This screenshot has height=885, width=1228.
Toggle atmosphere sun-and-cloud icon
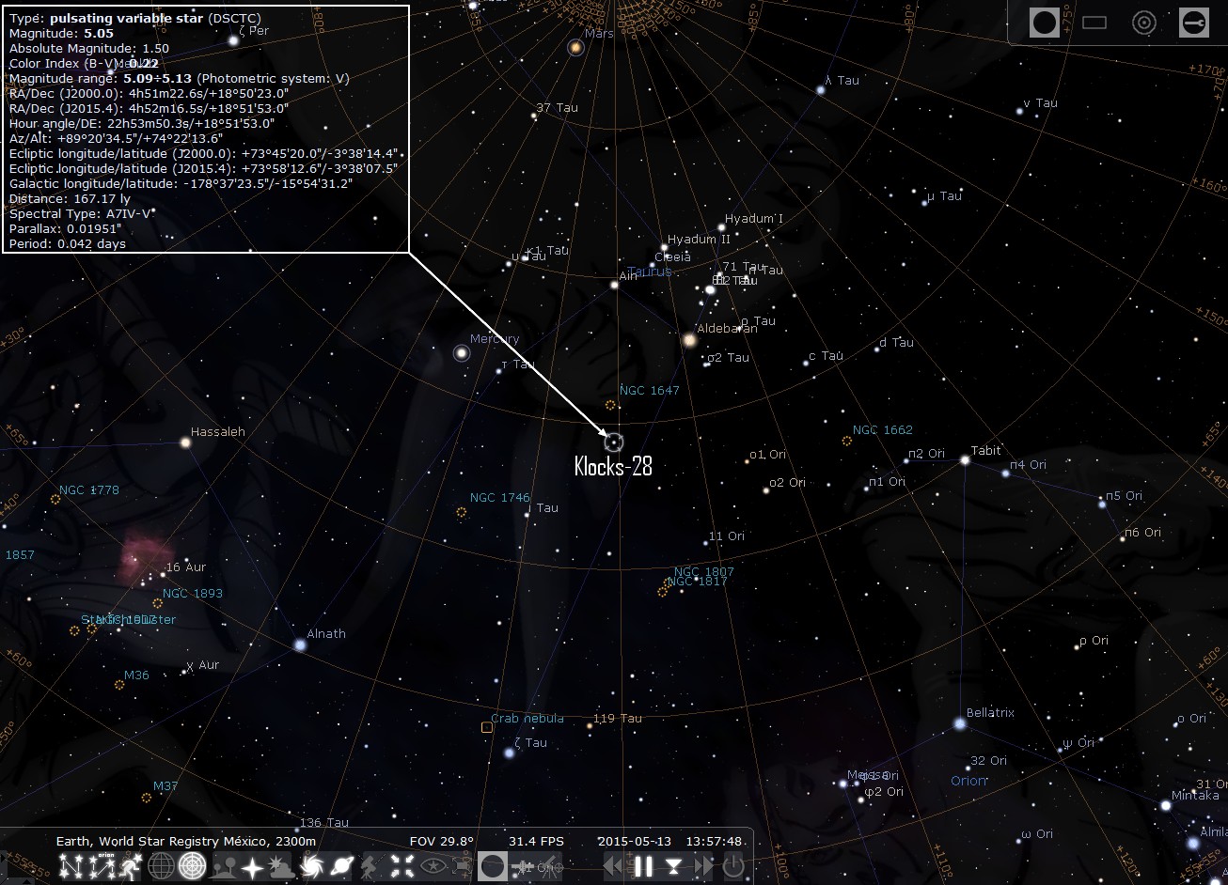point(280,866)
